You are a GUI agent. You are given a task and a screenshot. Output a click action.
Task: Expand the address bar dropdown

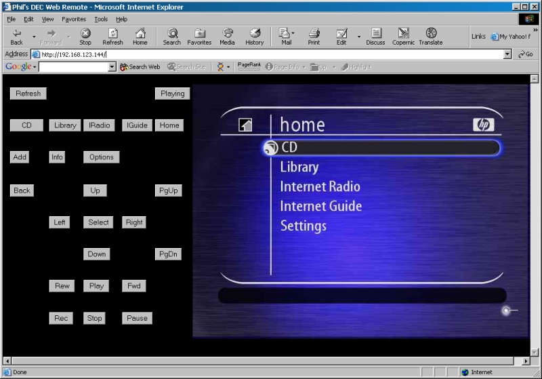[x=507, y=54]
